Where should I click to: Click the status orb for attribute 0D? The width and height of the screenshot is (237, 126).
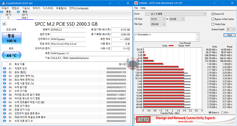[x=5, y=113]
